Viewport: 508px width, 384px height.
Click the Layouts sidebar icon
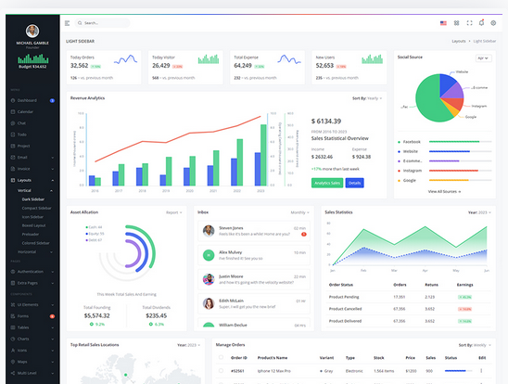[x=13, y=180]
